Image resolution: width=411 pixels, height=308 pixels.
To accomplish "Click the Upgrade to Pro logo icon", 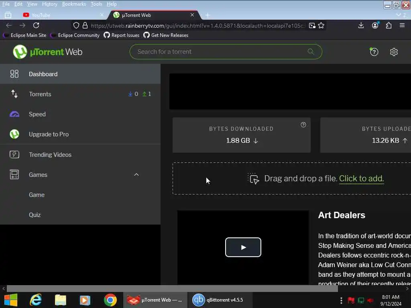I will [14, 134].
